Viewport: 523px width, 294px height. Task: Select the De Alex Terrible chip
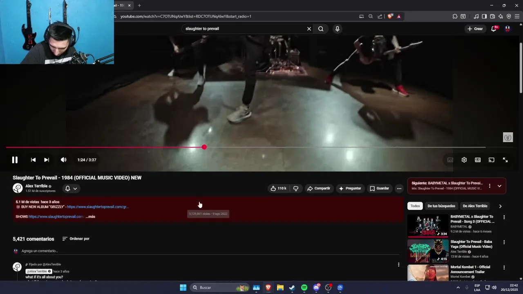tap(475, 206)
